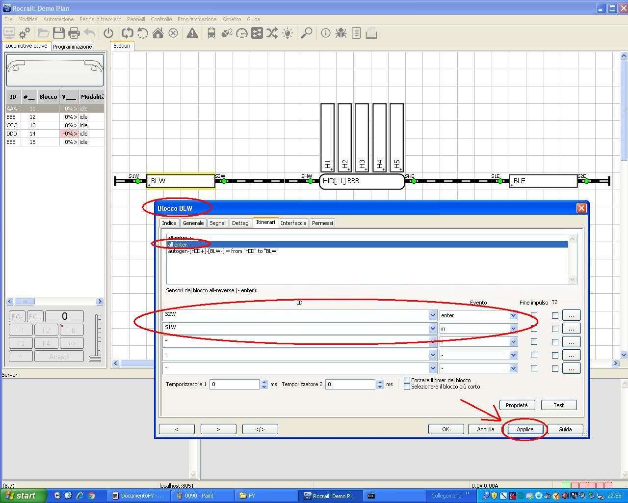
Task: Click the stacked-pages toolbar icon
Action: click(371, 33)
